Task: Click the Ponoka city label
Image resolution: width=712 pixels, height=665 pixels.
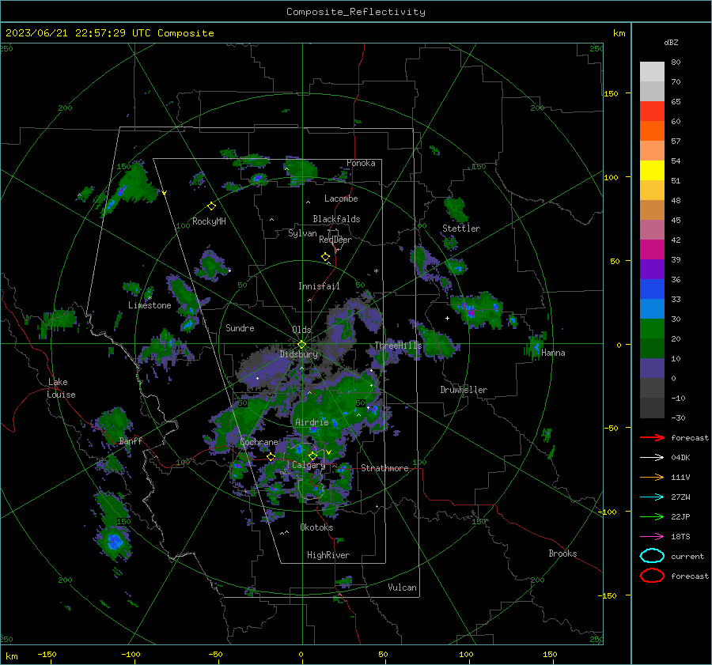Action: click(x=361, y=163)
